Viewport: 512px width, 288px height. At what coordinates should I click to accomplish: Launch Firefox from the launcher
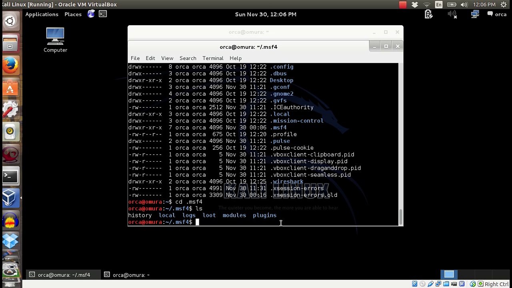pos(10,66)
